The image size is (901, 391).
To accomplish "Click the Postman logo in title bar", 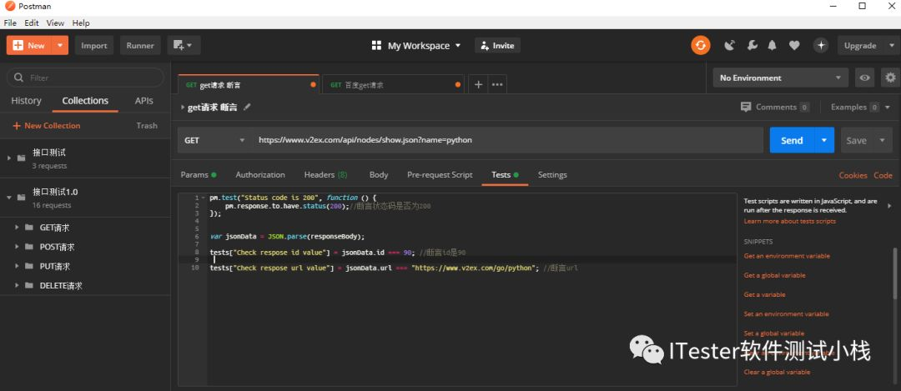I will 9,7.
